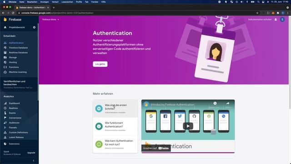Image resolution: width=291 pixels, height=164 pixels.
Task: Open the user account avatar
Action: point(282,19)
